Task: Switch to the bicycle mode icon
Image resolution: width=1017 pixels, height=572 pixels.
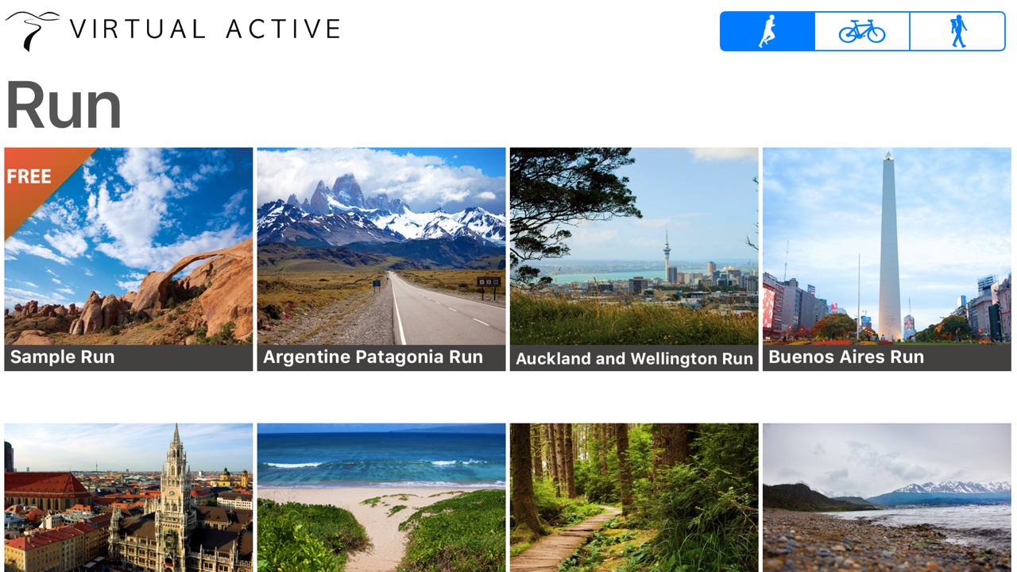Action: 862,31
